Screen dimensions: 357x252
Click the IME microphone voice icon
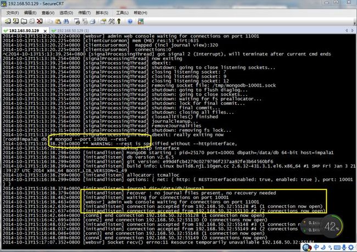pos(344,247)
